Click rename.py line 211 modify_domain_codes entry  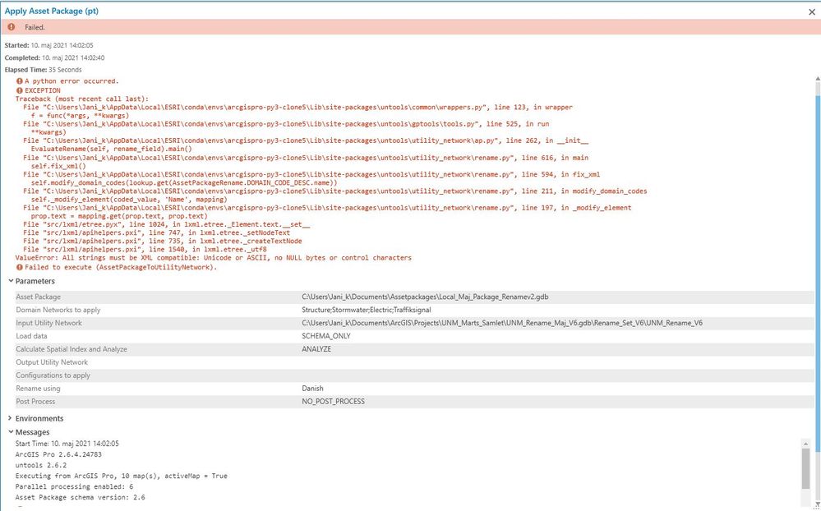tap(335, 191)
